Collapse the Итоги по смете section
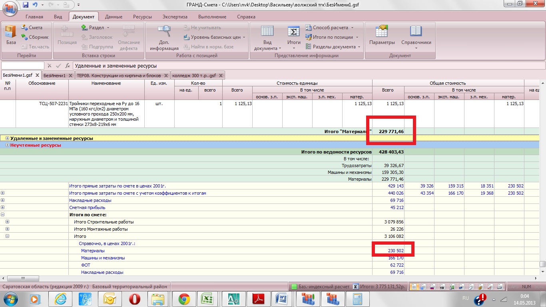546x307 pixels. click(3, 215)
